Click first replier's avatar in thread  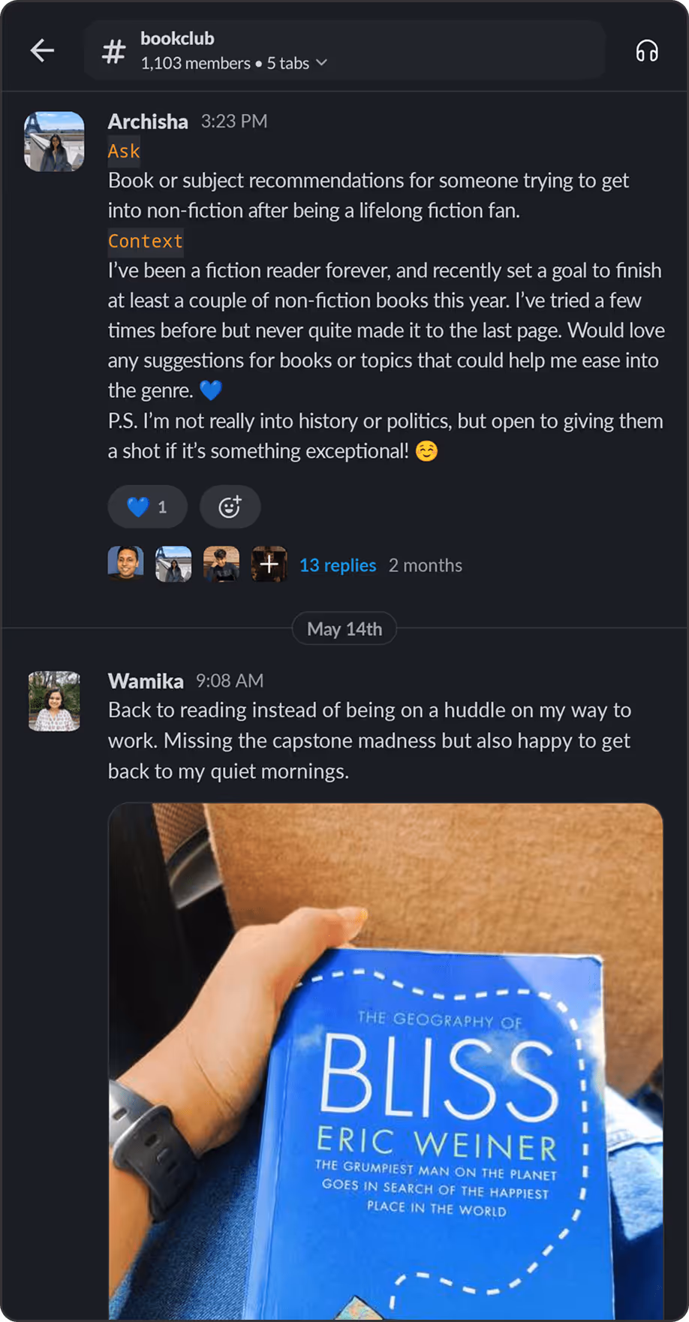pyautogui.click(x=125, y=564)
